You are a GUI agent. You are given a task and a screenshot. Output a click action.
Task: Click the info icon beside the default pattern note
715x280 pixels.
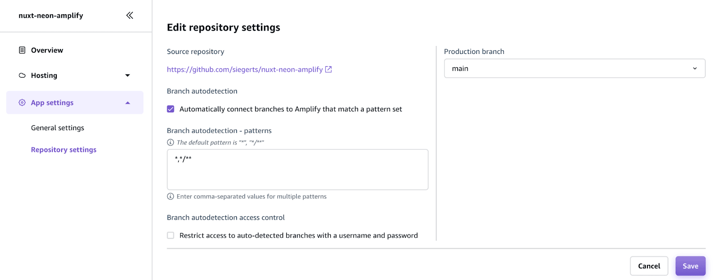click(170, 142)
